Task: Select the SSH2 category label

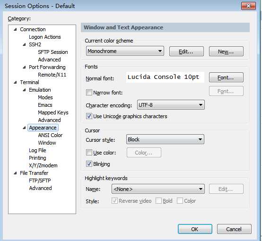Action: (35, 44)
